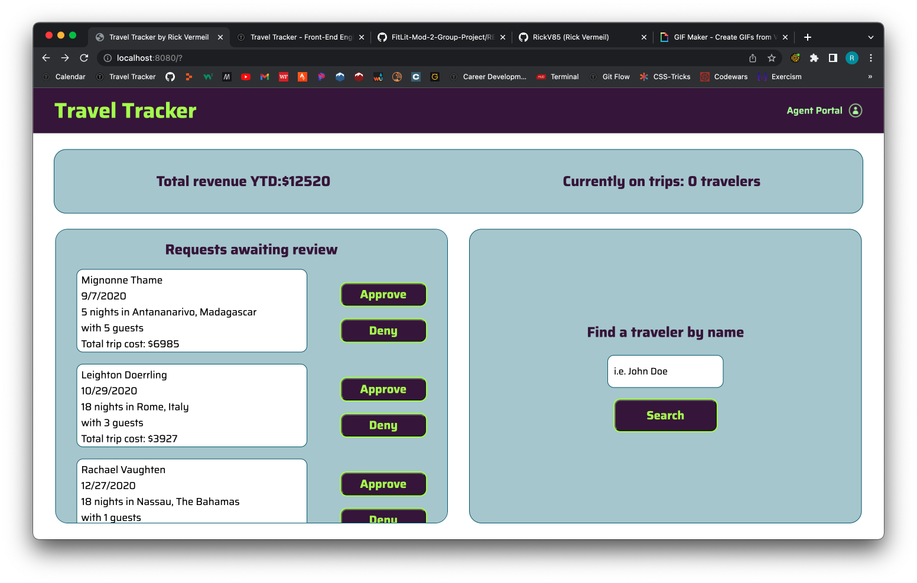Open the GitHub bookmark icon
The height and width of the screenshot is (583, 917).
pos(170,76)
